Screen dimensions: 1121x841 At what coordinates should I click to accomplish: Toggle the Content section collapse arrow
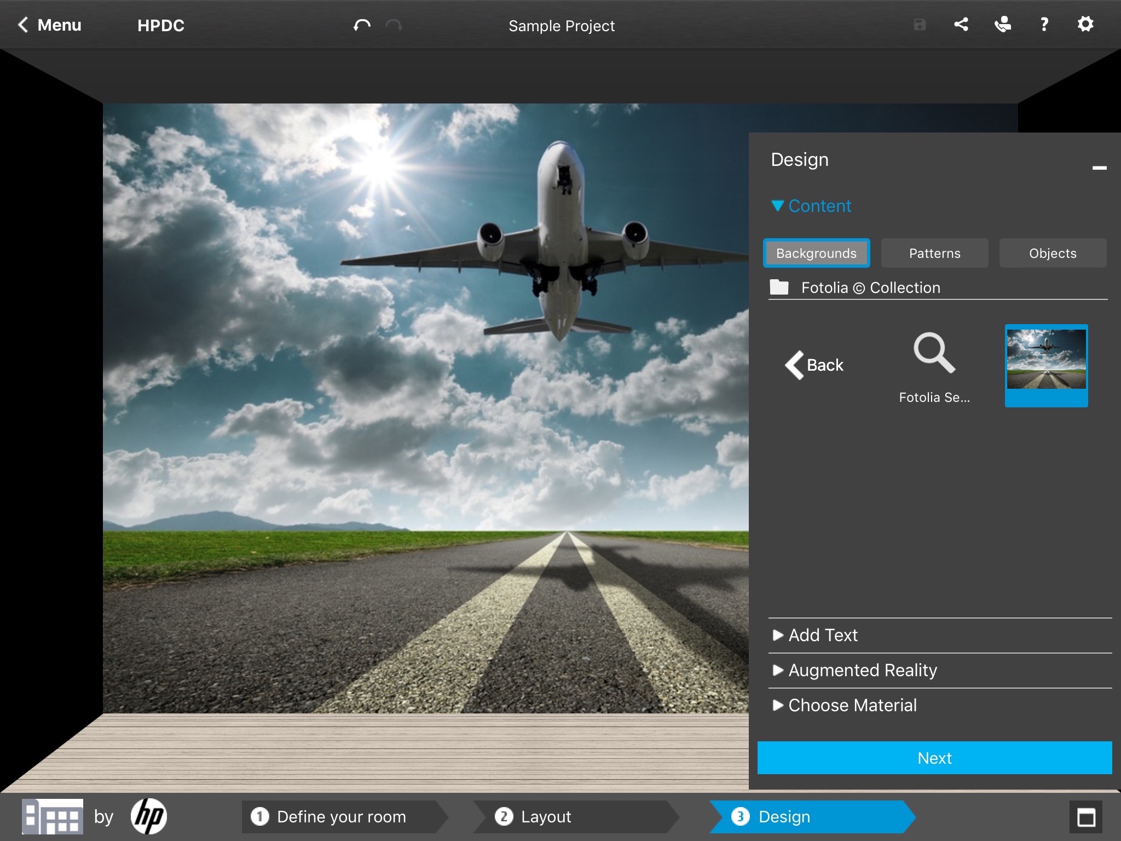[x=775, y=206]
